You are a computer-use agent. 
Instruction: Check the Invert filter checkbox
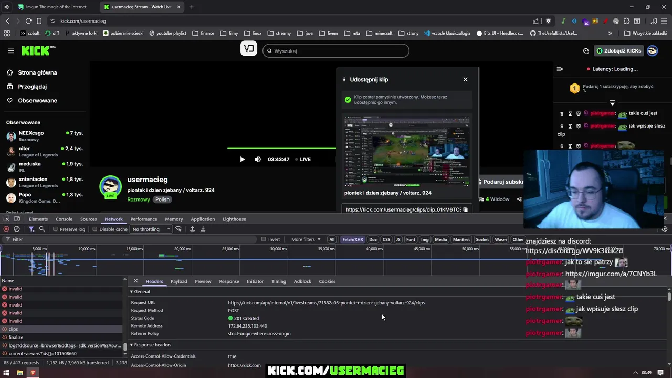(264, 239)
